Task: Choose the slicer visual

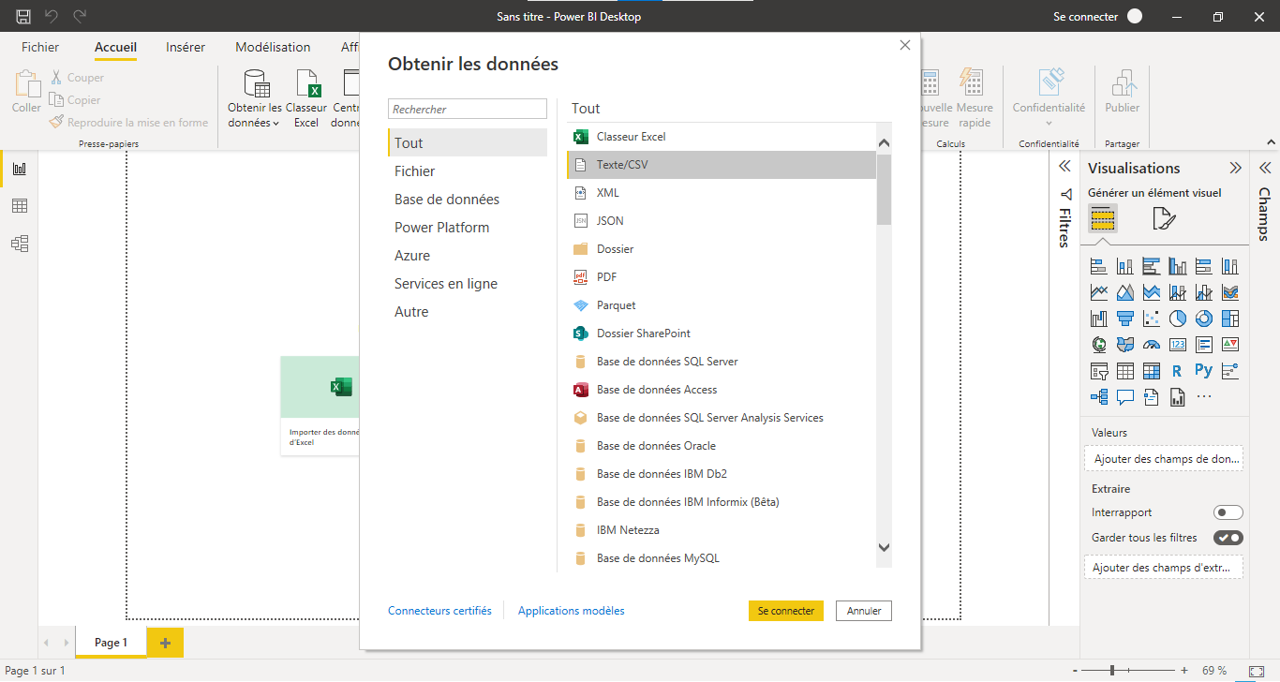Action: tap(1100, 371)
